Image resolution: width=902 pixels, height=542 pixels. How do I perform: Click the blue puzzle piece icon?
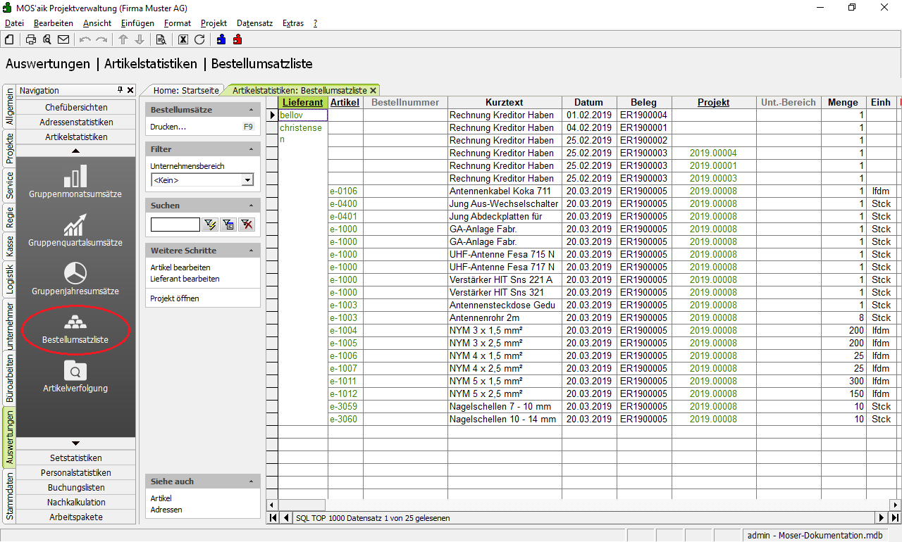[x=221, y=39]
